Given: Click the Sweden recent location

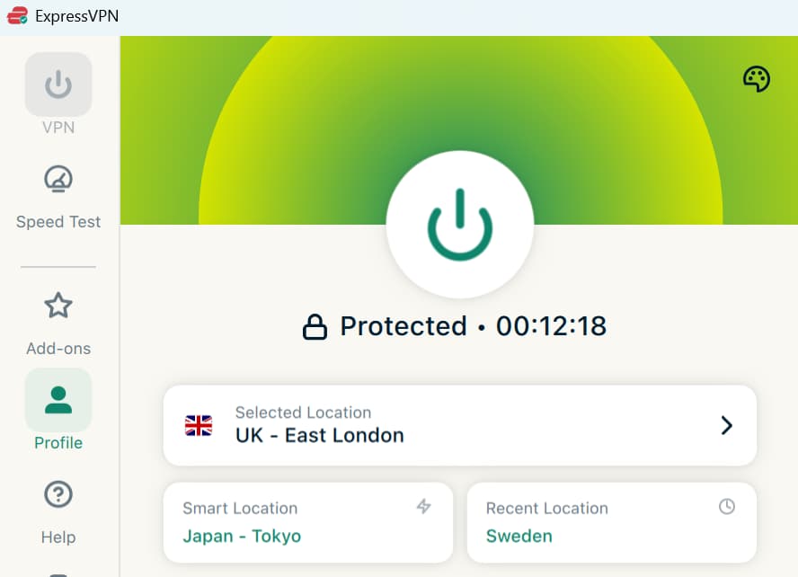Looking at the screenshot, I should point(519,536).
